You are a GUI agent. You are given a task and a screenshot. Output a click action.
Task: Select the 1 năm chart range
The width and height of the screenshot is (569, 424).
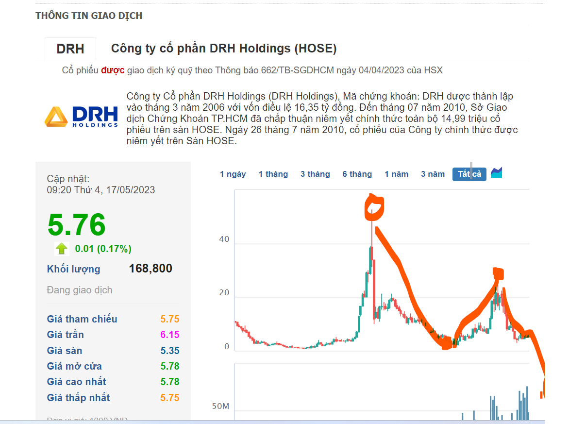(x=396, y=174)
